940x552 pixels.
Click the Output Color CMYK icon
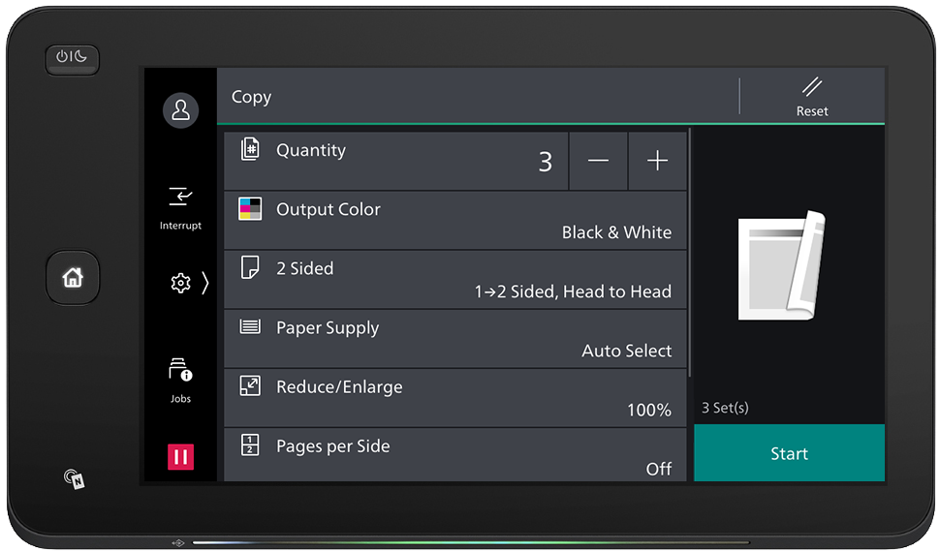[x=250, y=208]
